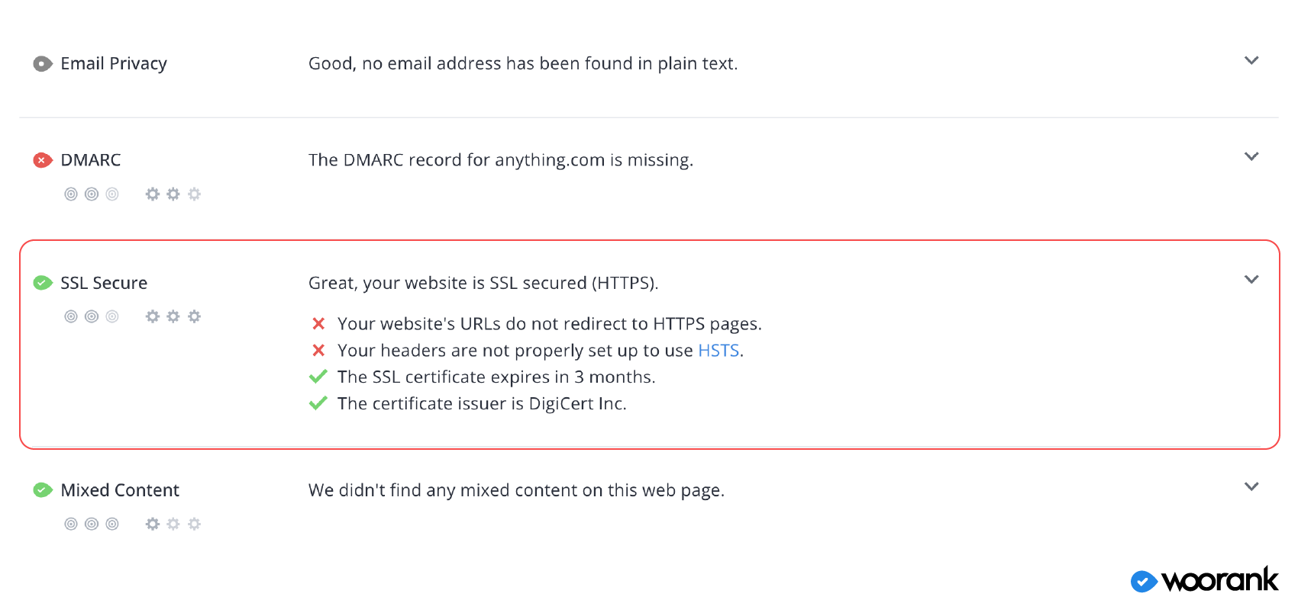
Task: Collapse the SSL Secure section chevron
Action: click(1251, 279)
